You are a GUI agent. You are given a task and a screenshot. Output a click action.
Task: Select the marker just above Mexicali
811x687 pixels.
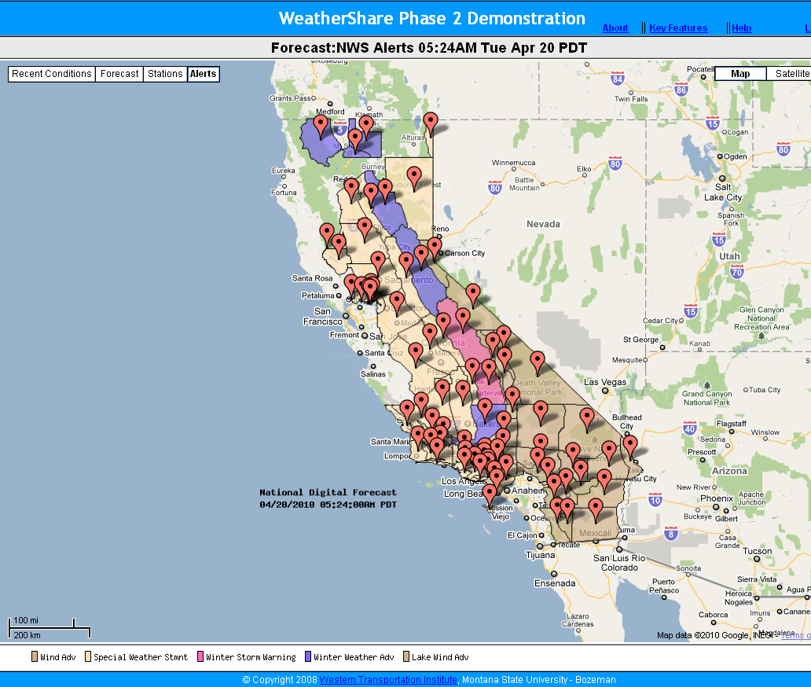596,508
